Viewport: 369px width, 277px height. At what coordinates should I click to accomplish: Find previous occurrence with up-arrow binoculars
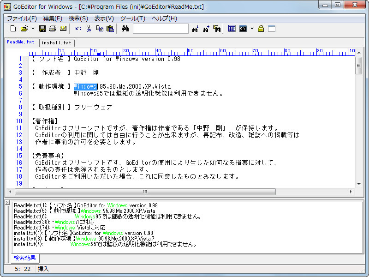[206, 29]
